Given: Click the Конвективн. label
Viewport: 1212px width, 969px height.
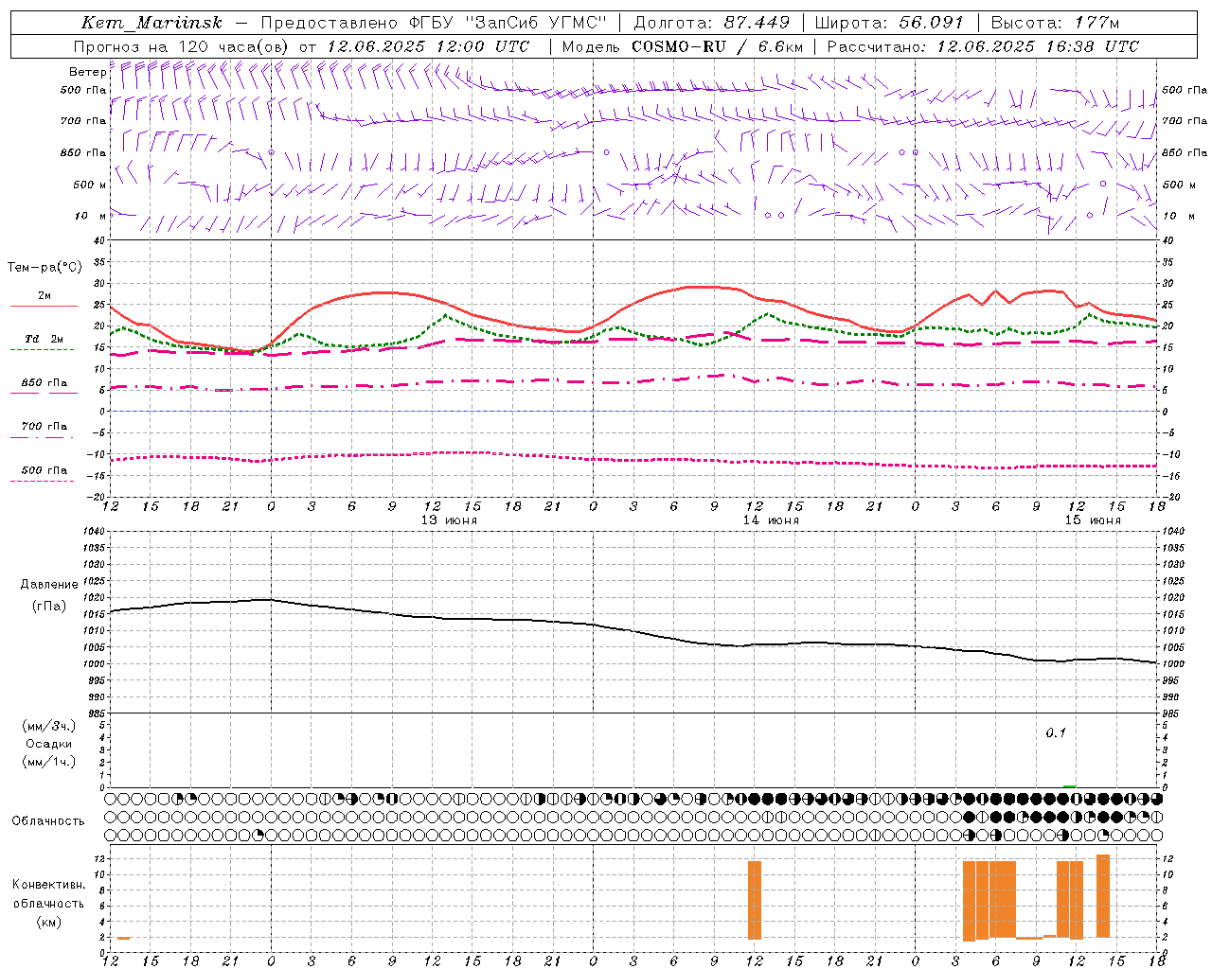Looking at the screenshot, I should pyautogui.click(x=49, y=885).
